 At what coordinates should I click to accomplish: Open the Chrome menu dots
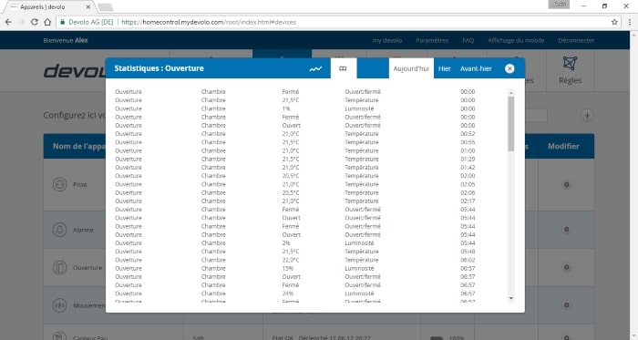point(630,22)
